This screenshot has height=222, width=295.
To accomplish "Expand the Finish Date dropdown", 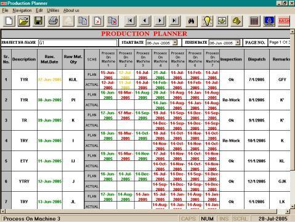I will [238, 43].
